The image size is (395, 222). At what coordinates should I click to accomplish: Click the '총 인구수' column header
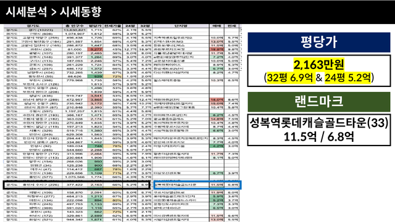click(x=75, y=26)
